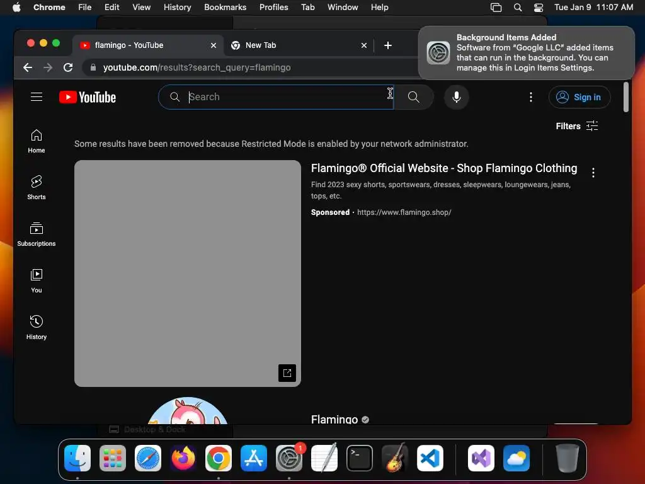Open Launchpad from the Dock
Screen dimensions: 645x484
point(113,458)
